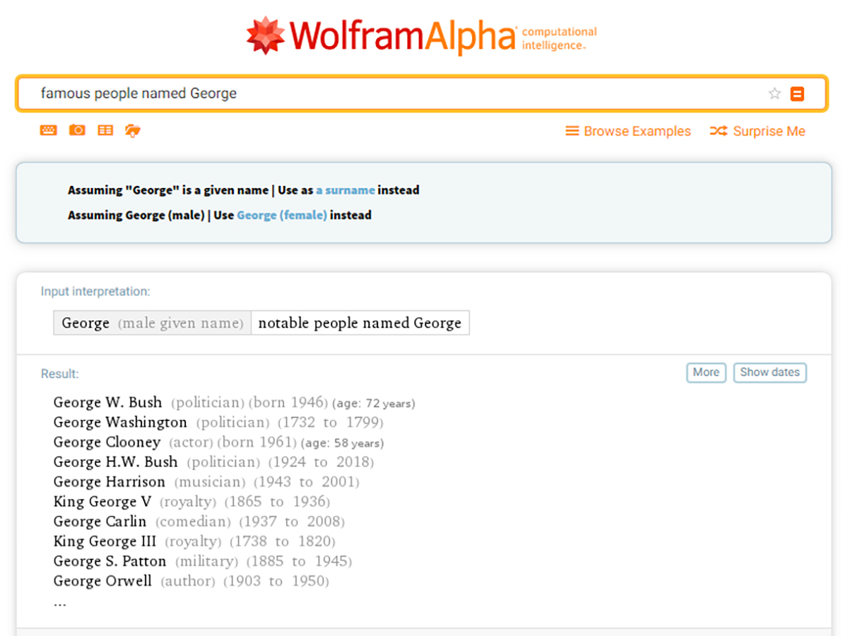Click the file upload folder icon

[133, 130]
